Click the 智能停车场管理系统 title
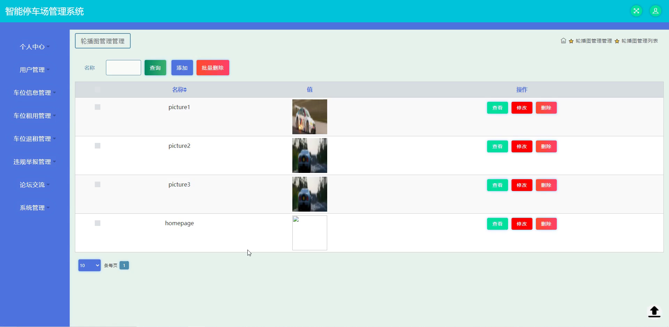 click(x=44, y=11)
